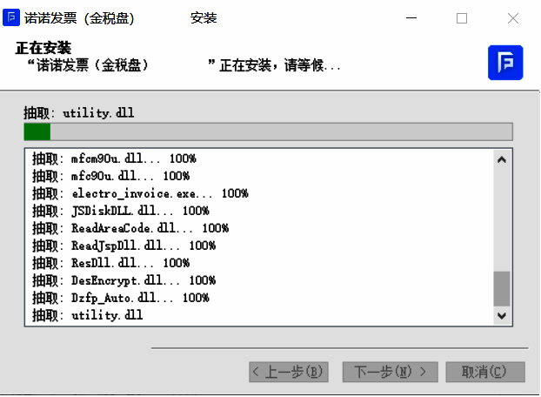Select log line mfc90u.dll 100%
This screenshot has width=541, height=397.
pyautogui.click(x=110, y=176)
